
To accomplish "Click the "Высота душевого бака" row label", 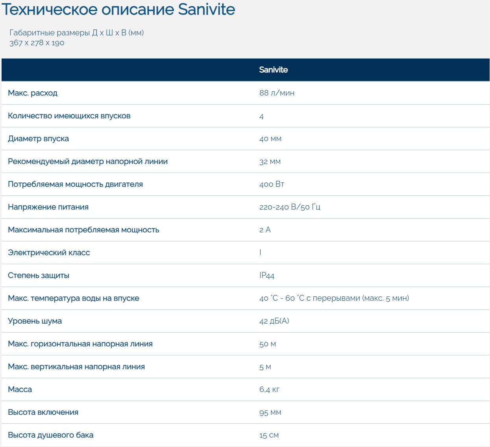I will (x=50, y=435).
